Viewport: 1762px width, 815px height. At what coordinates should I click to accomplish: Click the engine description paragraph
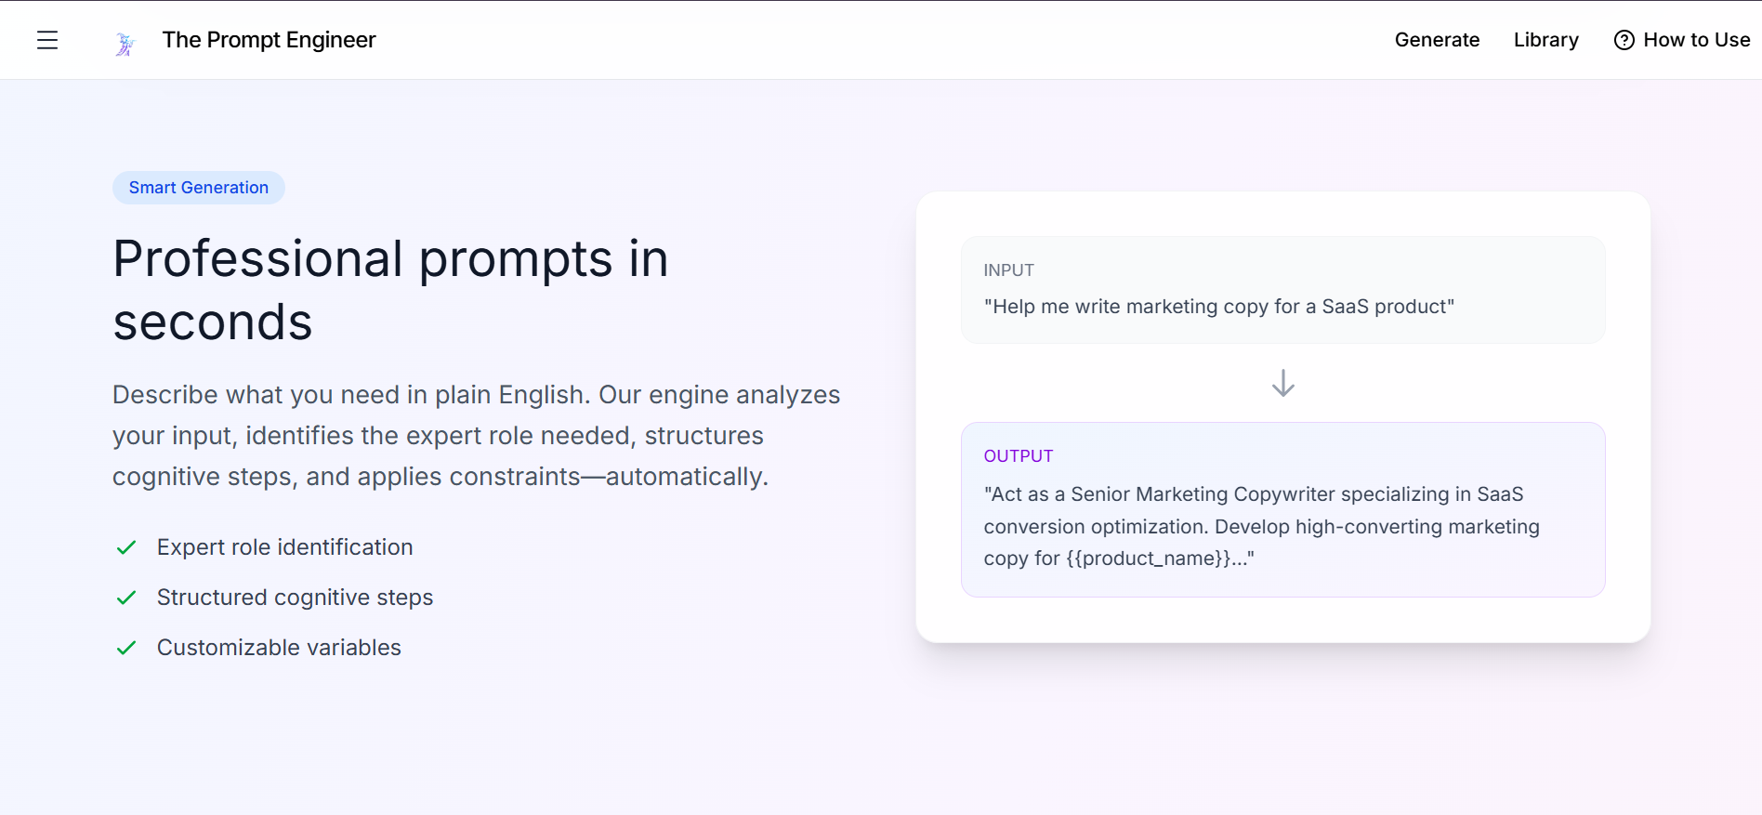pyautogui.click(x=476, y=436)
